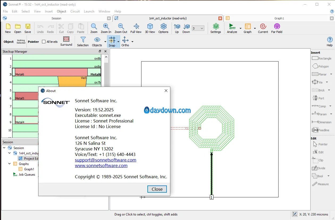The height and width of the screenshot is (220, 335).
Task: Open the www.sonnetsoftware.com link
Action: 101,166
